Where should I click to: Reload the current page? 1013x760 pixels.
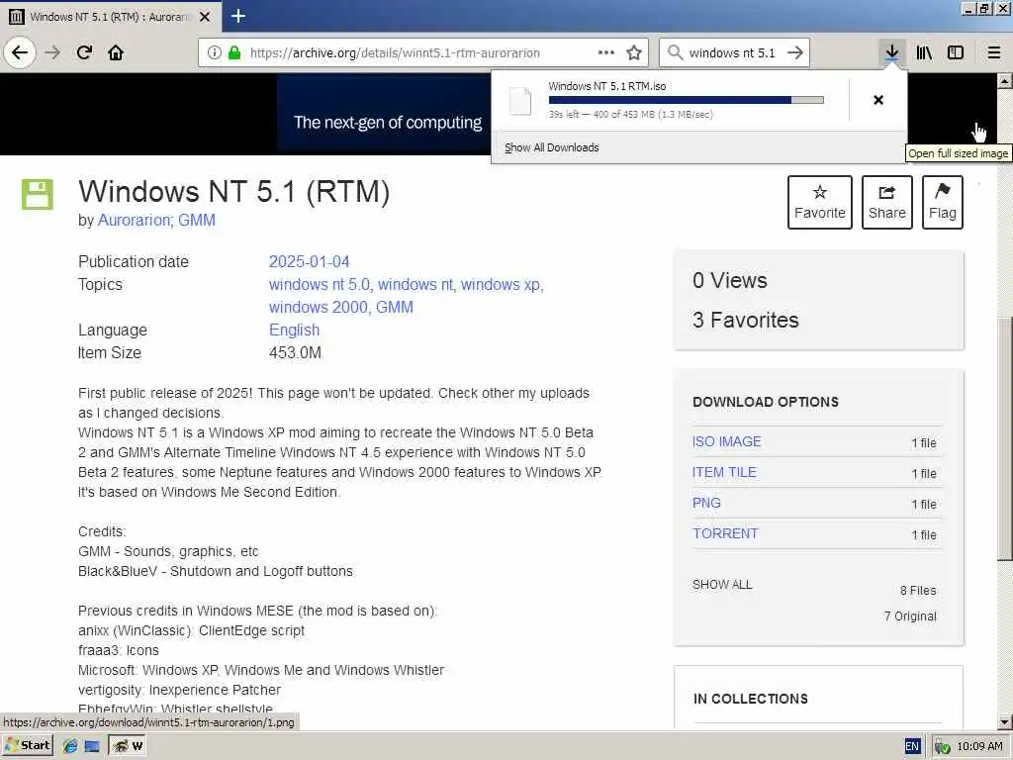tap(84, 52)
